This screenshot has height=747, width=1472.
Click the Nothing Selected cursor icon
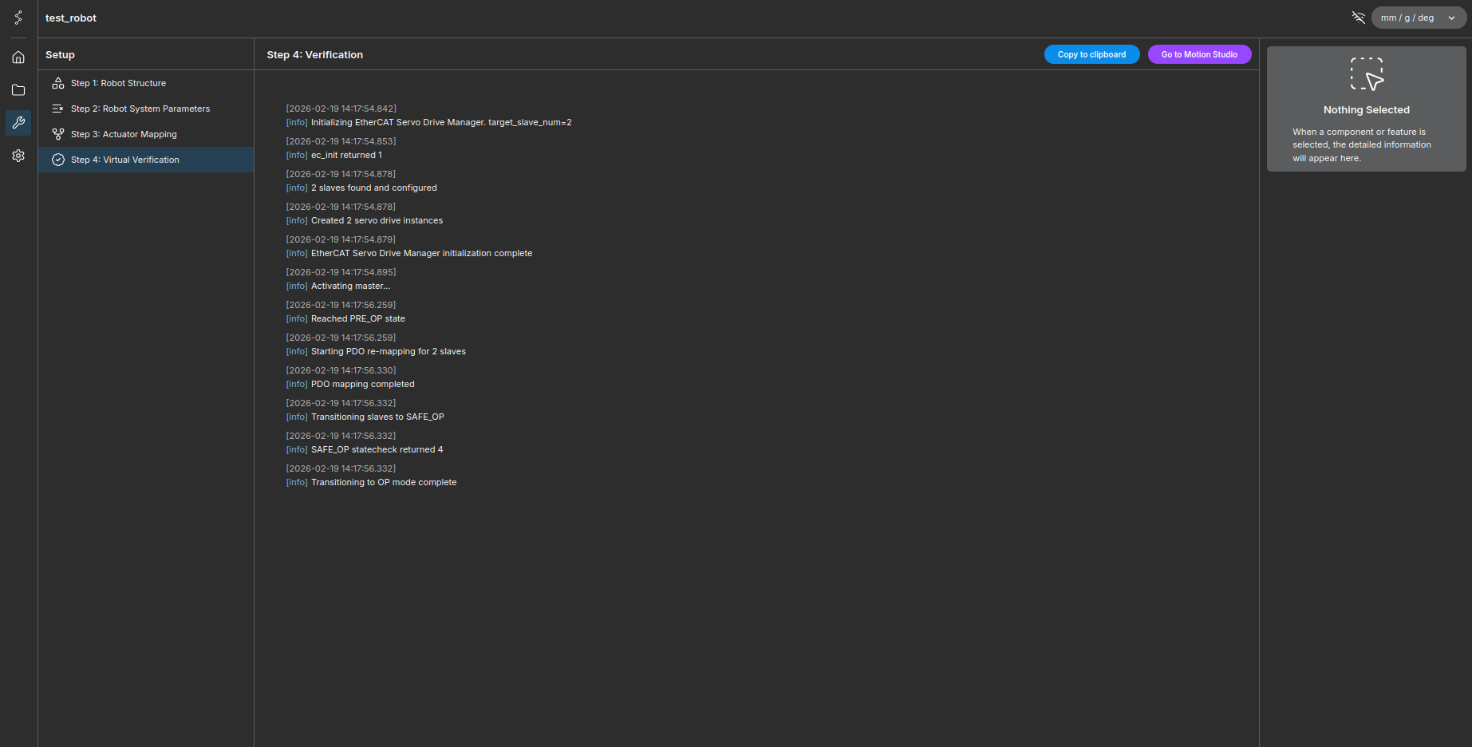click(x=1366, y=74)
